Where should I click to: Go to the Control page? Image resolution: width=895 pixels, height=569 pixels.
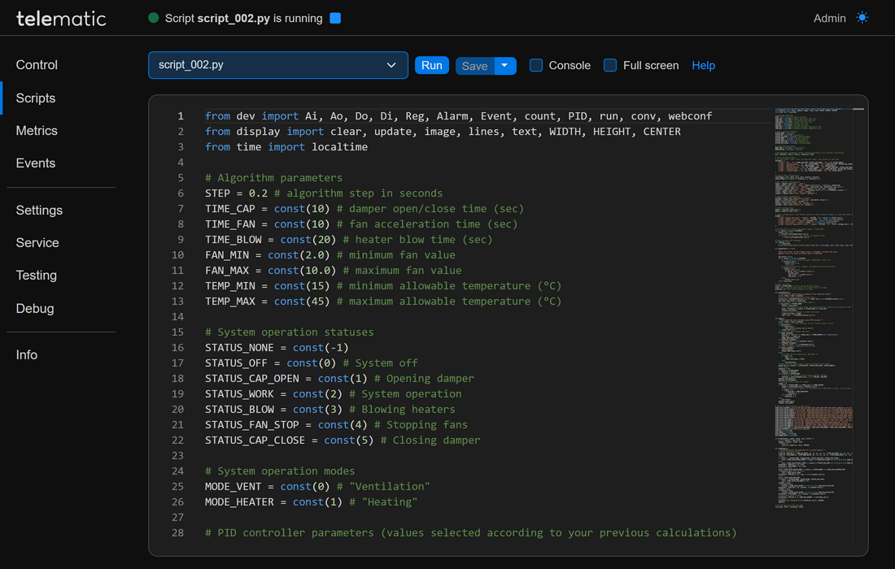[37, 65]
